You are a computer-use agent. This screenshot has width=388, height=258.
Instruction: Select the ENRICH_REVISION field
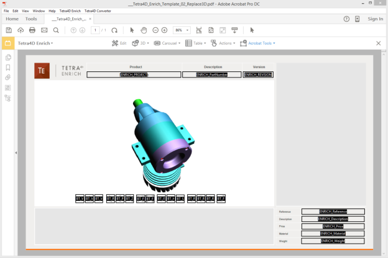coord(258,74)
